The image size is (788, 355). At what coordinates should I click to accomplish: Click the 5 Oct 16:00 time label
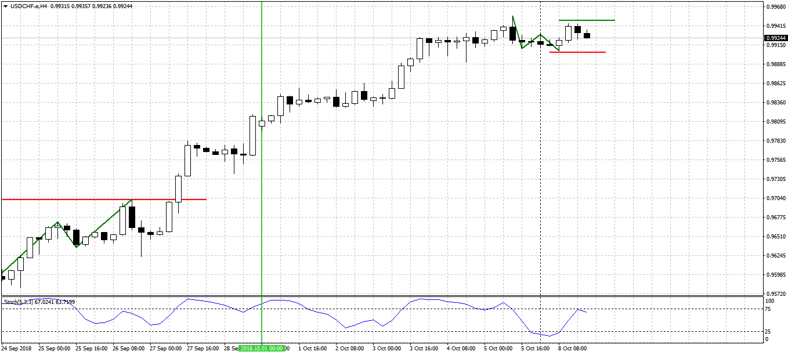[x=536, y=348]
